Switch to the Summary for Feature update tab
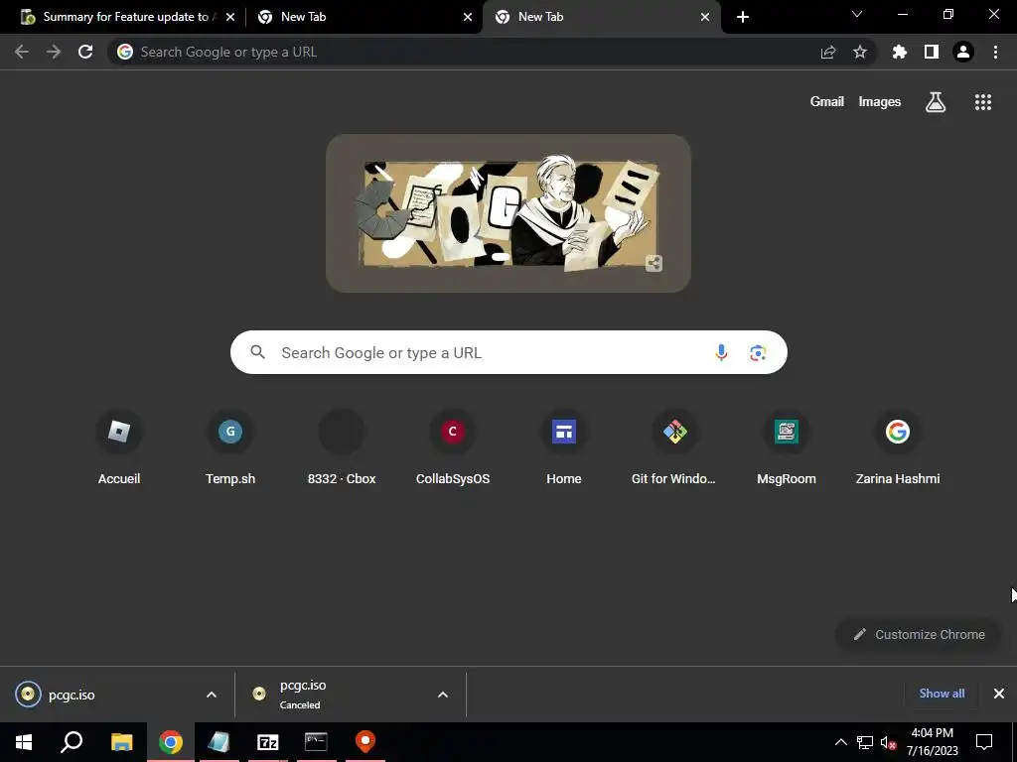Screen dimensions: 1017x762 click(123, 17)
